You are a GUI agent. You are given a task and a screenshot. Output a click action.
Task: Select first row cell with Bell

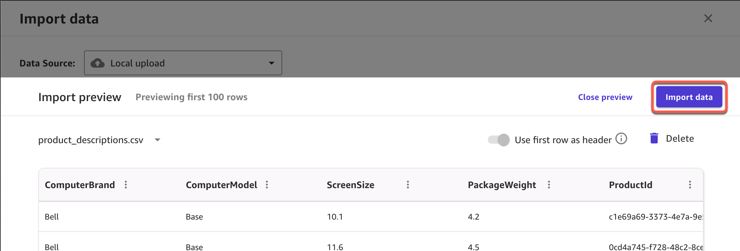[52, 217]
